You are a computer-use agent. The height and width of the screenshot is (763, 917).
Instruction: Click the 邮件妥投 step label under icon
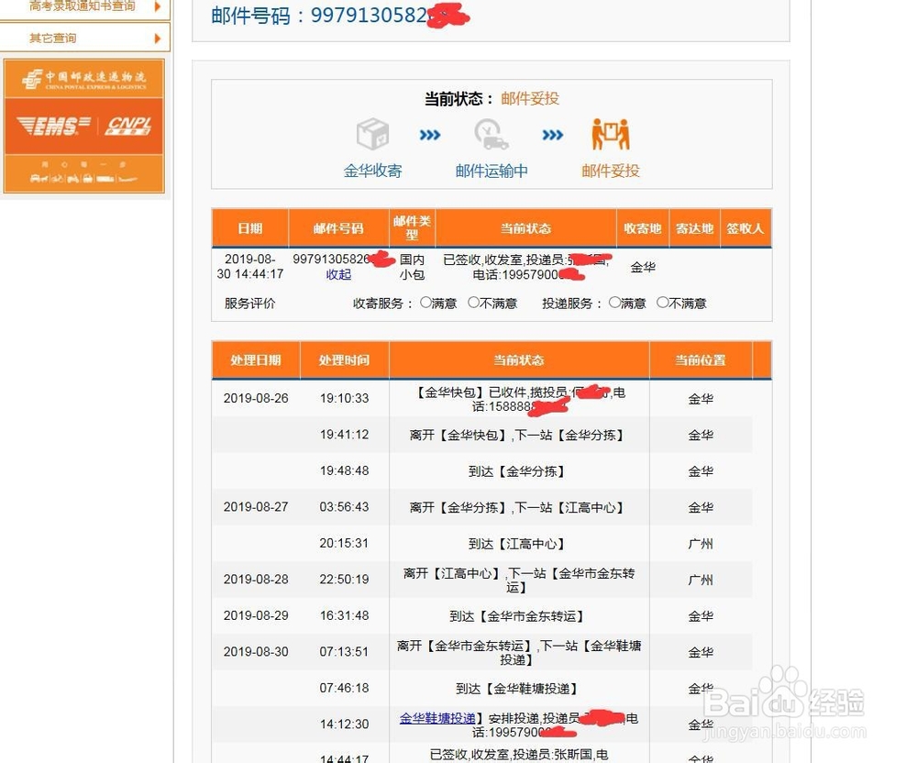point(611,171)
